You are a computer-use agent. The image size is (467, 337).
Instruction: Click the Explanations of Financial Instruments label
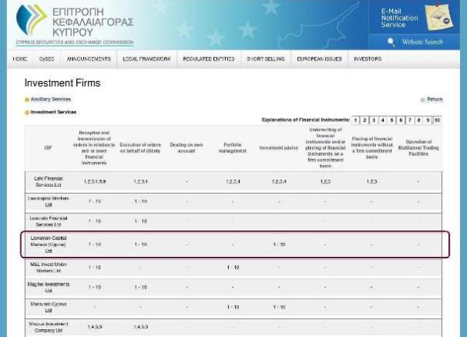click(306, 120)
